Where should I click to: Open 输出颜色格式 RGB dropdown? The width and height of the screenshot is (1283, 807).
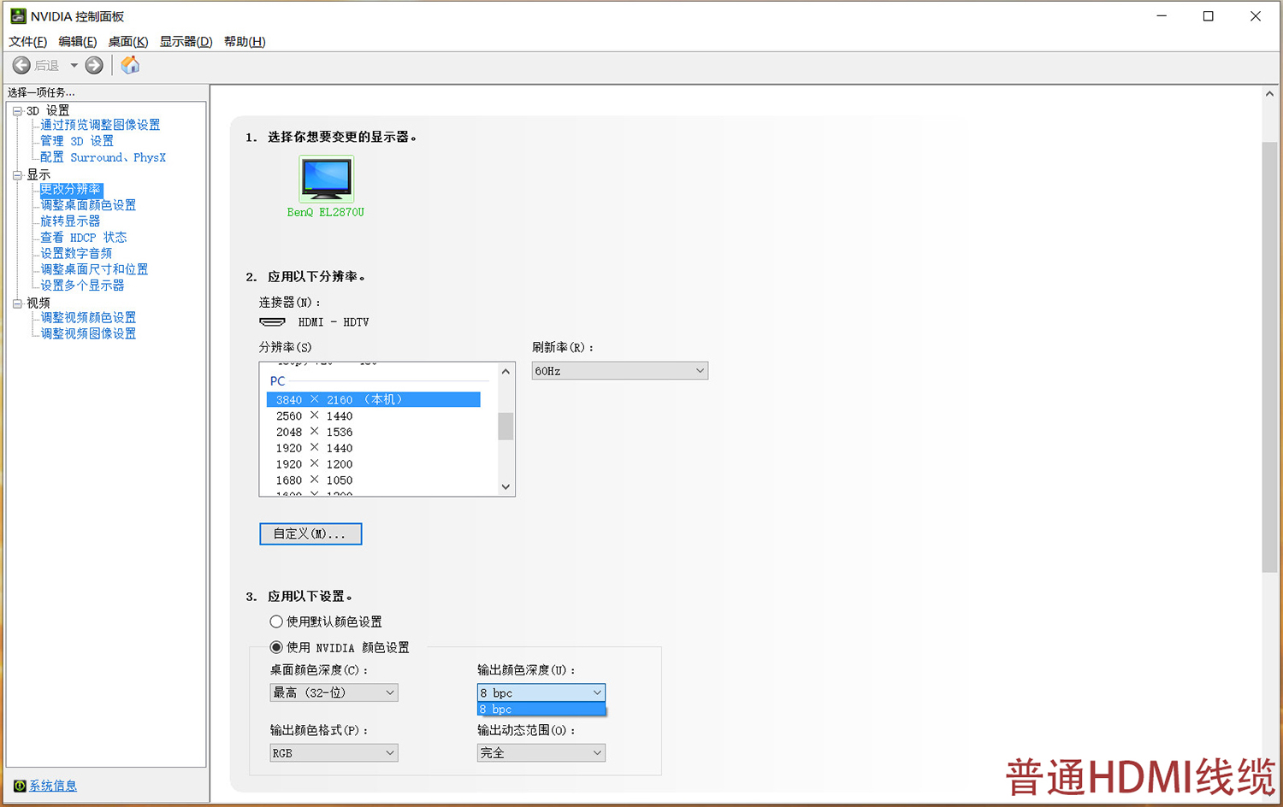[x=334, y=753]
